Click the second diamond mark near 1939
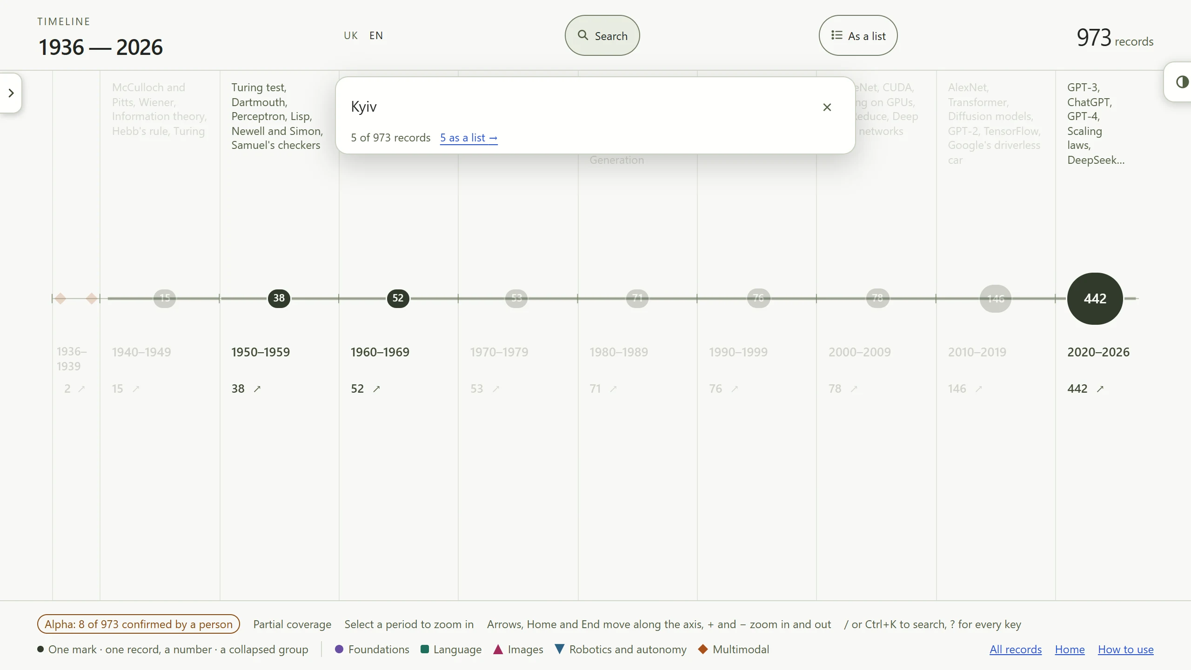The image size is (1191, 670). (92, 298)
